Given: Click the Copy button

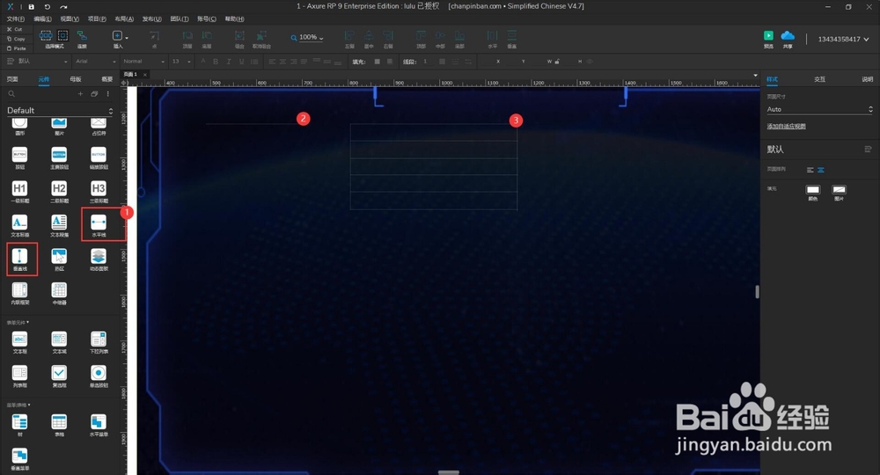Looking at the screenshot, I should (x=16, y=39).
